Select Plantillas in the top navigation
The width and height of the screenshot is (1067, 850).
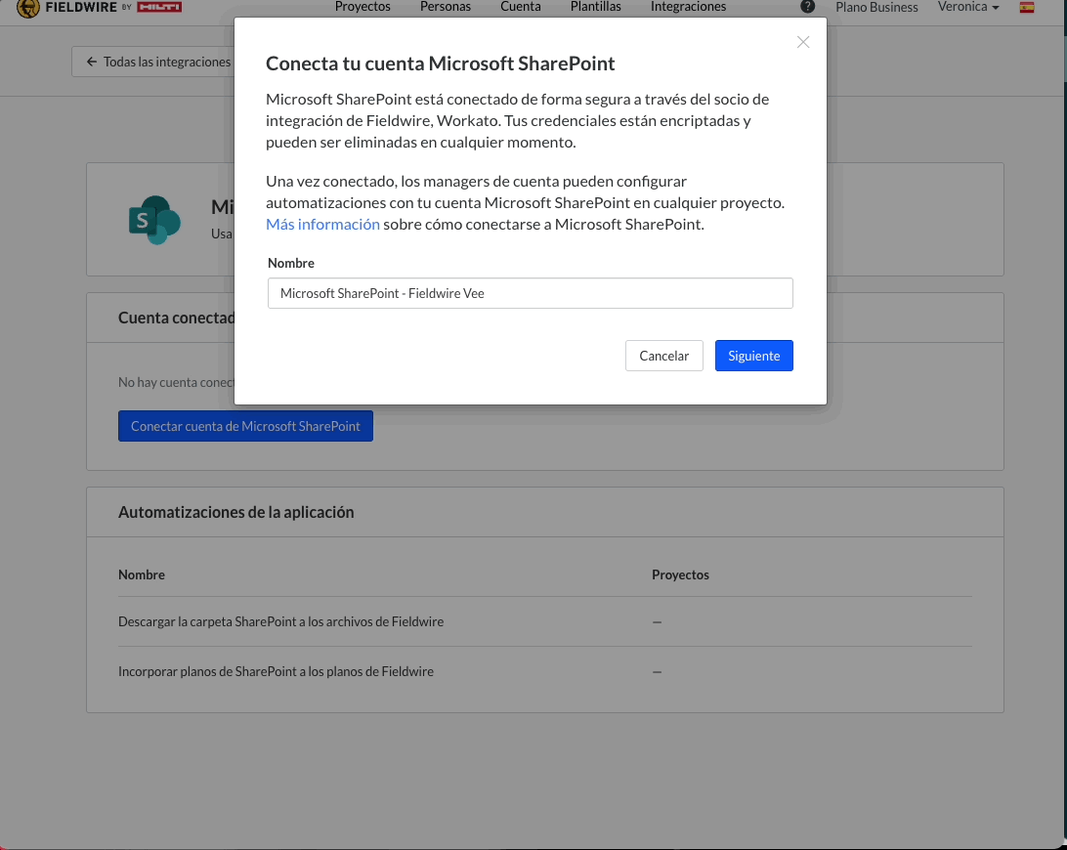coord(595,7)
